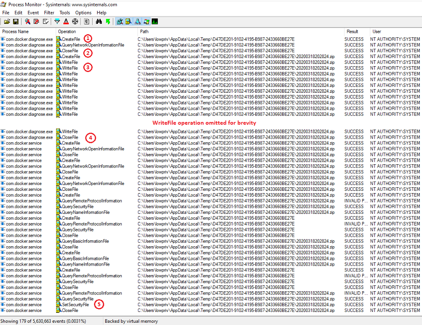The width and height of the screenshot is (422, 325).
Task: Click 'Showing 179 of 5,630,663 events' status text
Action: [43, 321]
